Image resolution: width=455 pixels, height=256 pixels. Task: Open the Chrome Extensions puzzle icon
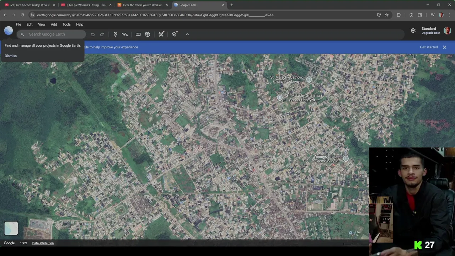398,15
